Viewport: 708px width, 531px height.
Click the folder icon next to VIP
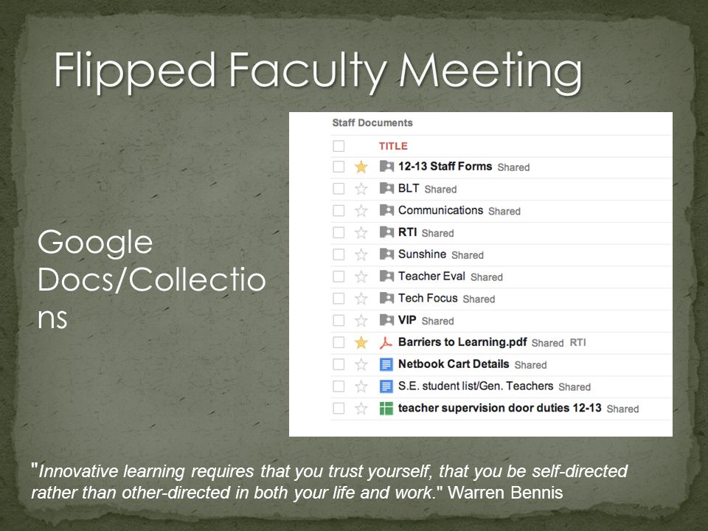(386, 320)
